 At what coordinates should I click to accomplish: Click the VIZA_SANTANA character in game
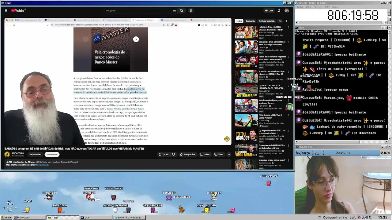pos(153,210)
